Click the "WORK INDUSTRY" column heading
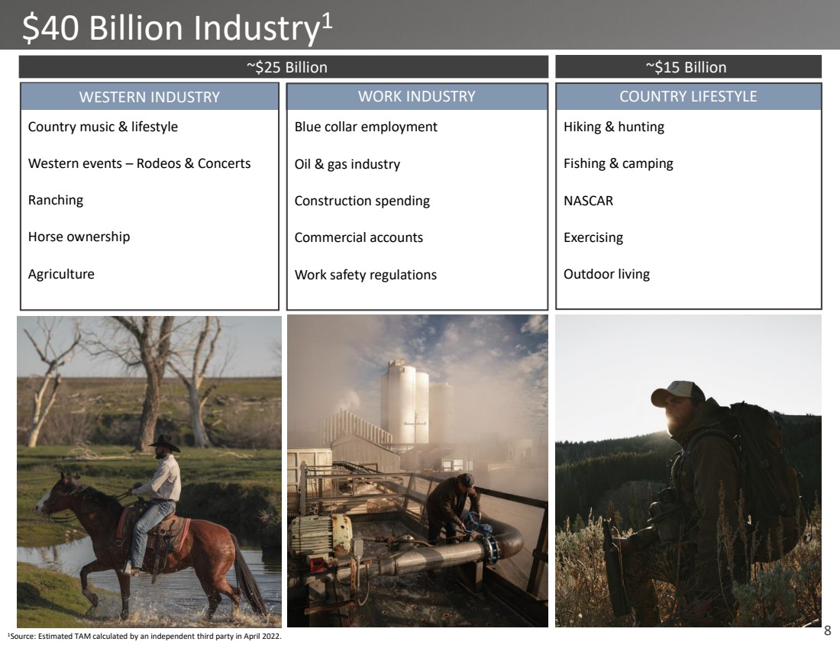840x648 pixels. (x=417, y=96)
